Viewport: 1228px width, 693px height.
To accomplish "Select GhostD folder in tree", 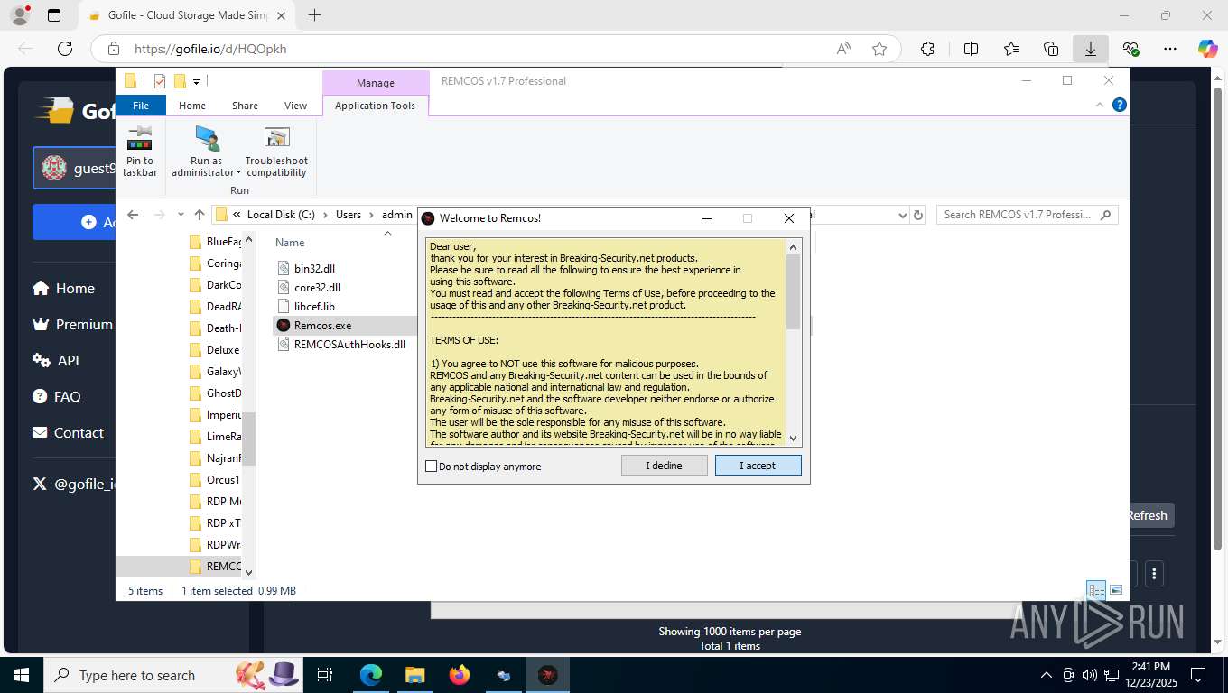I will (215, 393).
